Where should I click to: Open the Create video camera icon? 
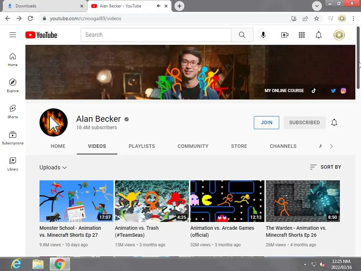point(285,35)
